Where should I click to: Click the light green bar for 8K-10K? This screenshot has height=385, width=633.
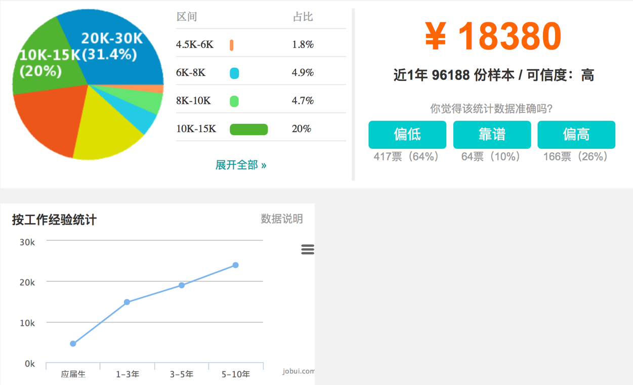234,101
